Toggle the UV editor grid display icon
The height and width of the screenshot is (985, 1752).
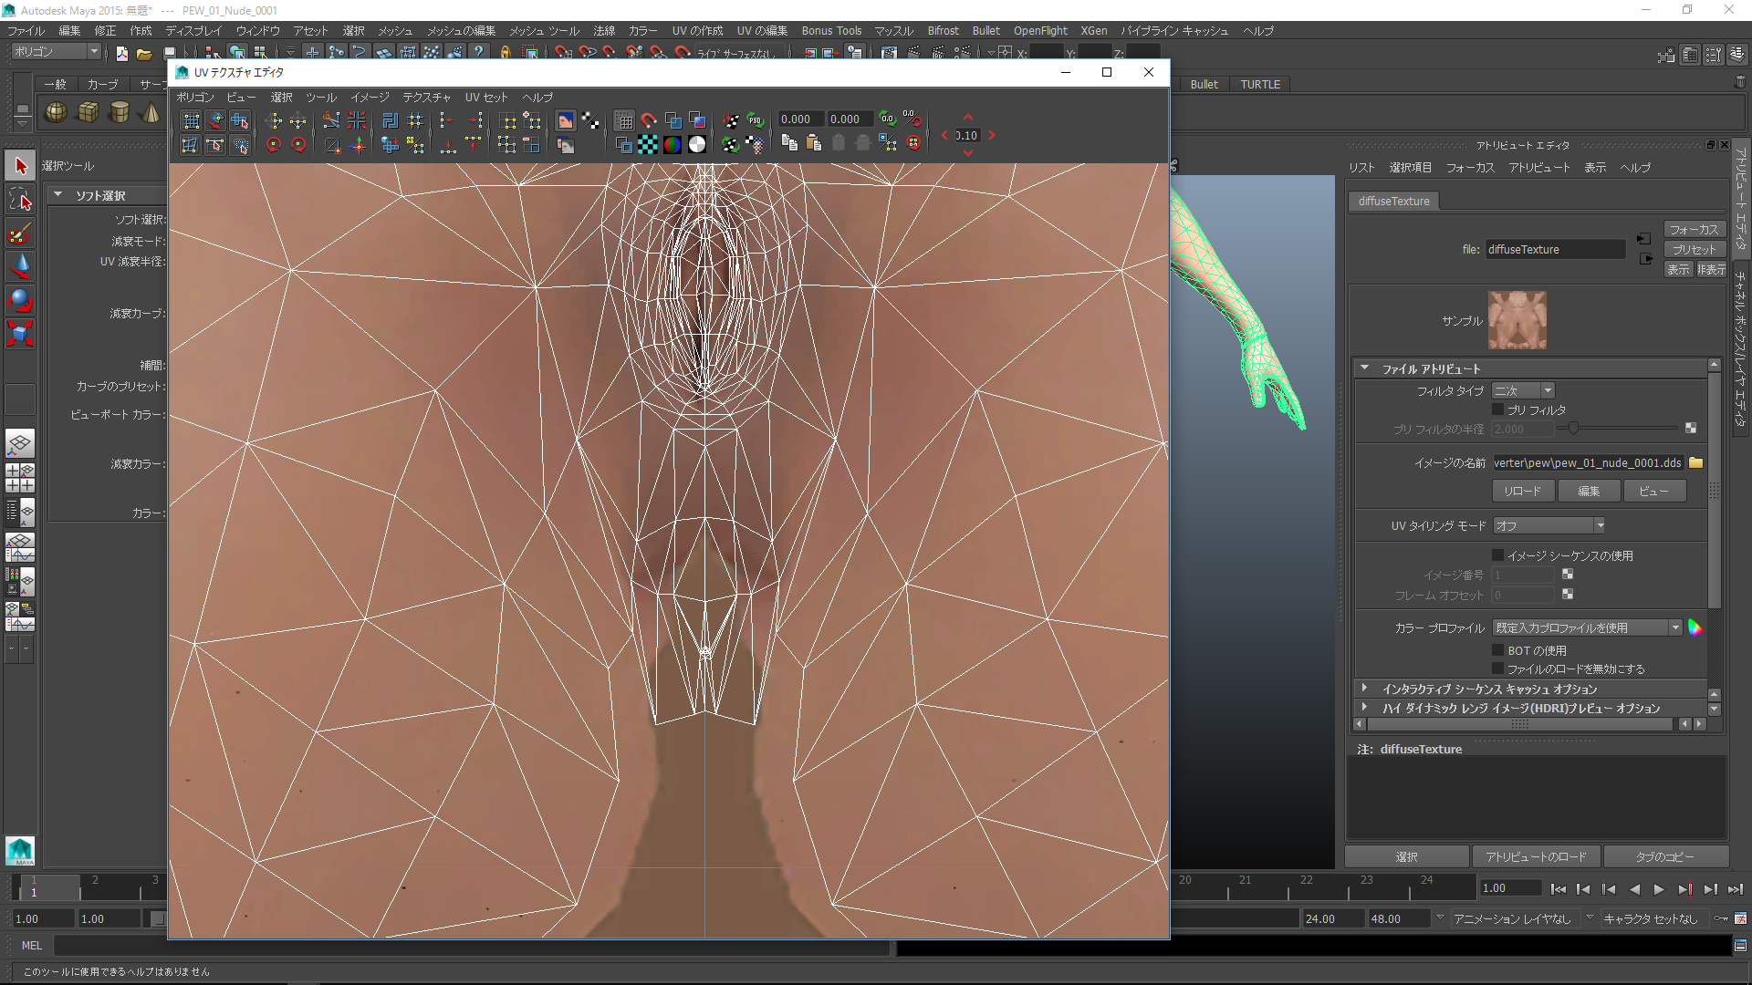(624, 120)
